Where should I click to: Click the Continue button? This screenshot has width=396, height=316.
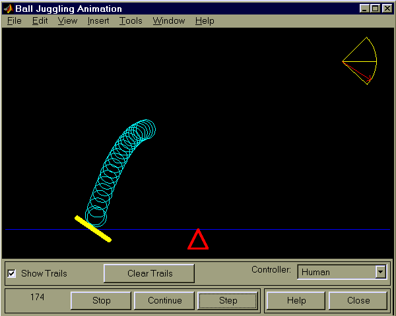coord(164,300)
